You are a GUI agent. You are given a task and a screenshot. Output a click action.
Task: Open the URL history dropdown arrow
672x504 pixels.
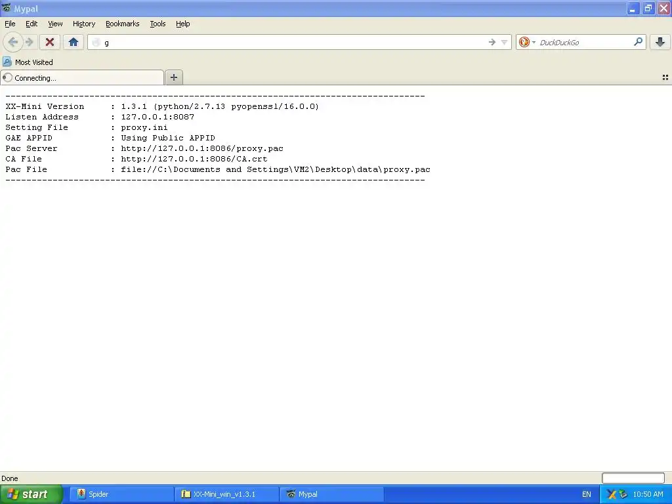click(x=505, y=42)
